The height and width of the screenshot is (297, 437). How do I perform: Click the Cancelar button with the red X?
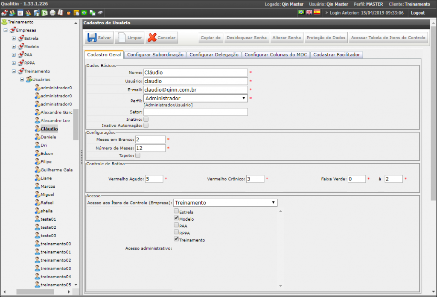pyautogui.click(x=162, y=38)
